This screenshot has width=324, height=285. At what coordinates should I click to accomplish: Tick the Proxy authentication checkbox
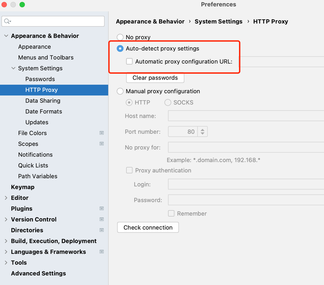(129, 170)
